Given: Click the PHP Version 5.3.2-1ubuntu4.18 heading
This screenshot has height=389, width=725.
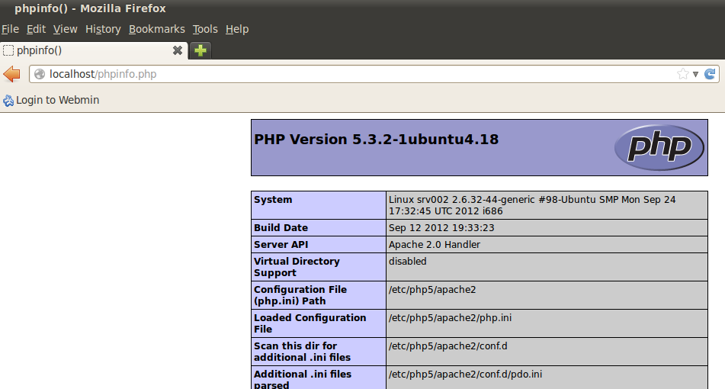Looking at the screenshot, I should tap(377, 140).
